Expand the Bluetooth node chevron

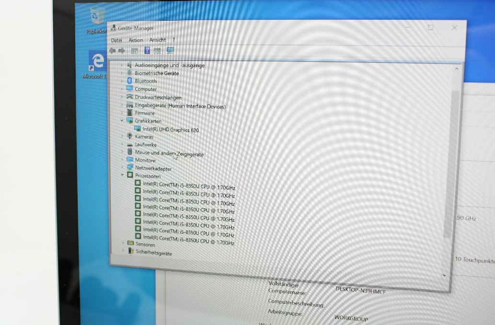(x=122, y=81)
